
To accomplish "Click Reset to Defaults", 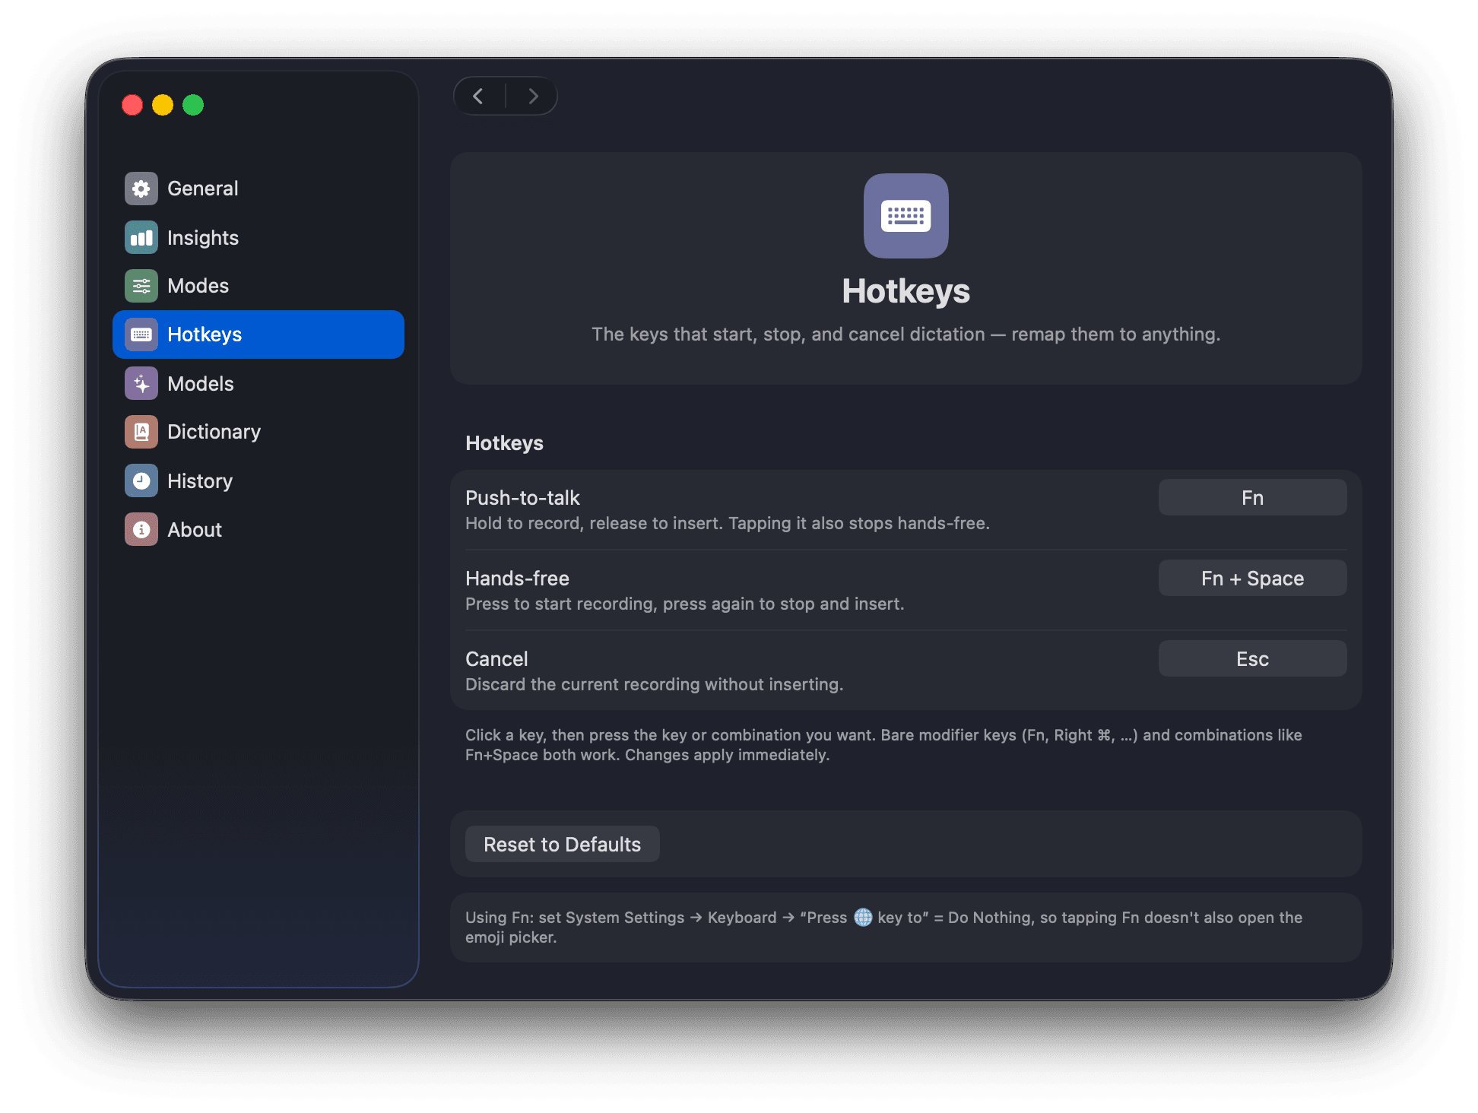I will pos(562,844).
